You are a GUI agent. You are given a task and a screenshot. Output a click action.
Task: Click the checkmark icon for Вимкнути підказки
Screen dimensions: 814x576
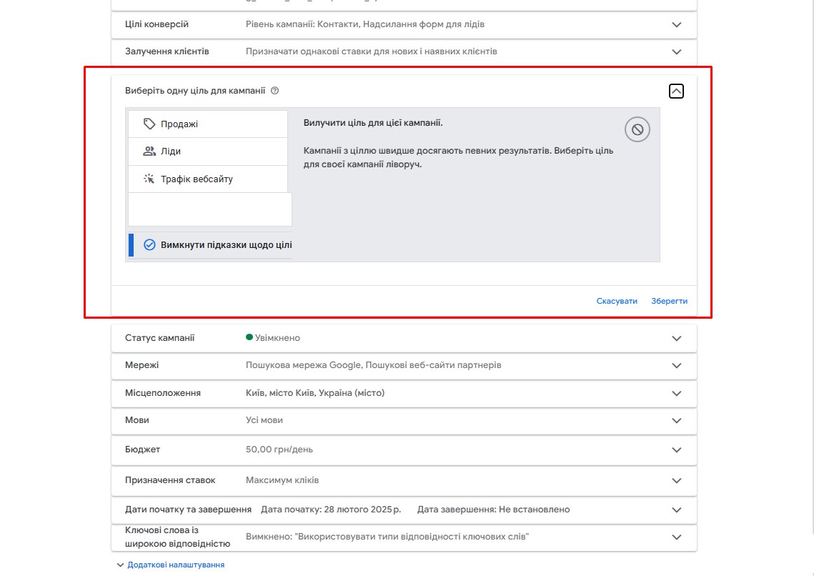click(x=149, y=245)
